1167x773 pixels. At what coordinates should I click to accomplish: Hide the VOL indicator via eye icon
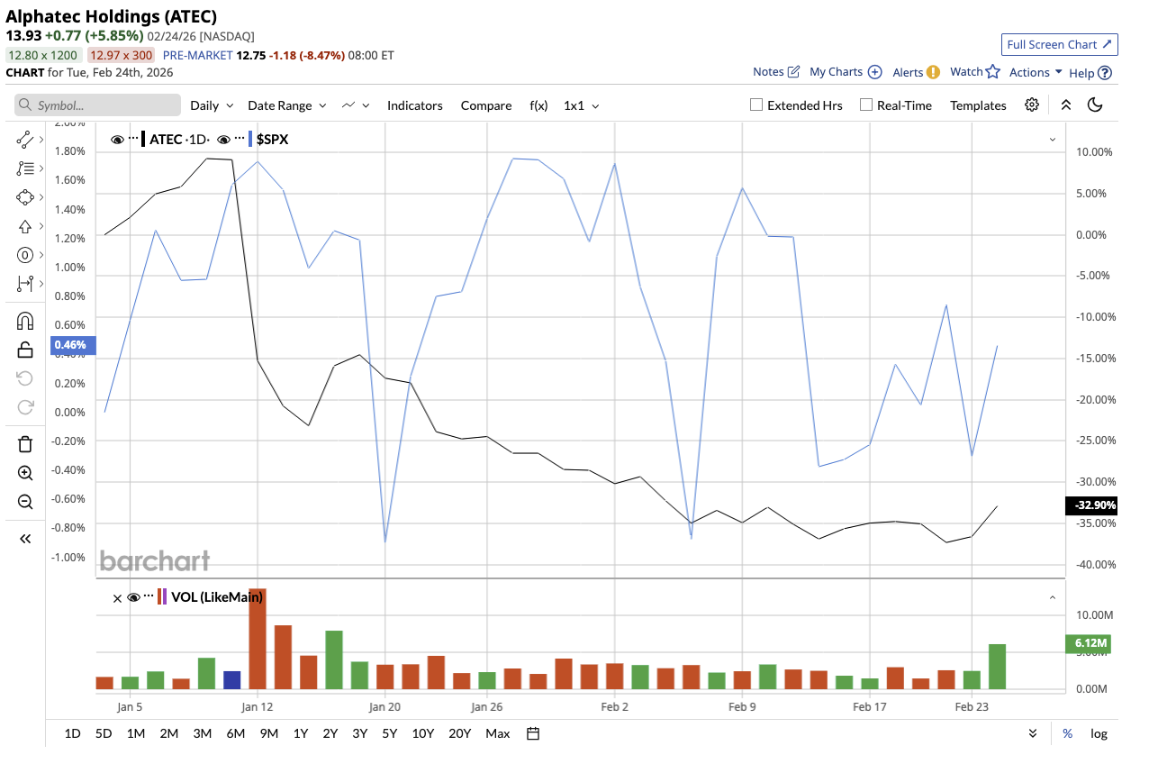(x=133, y=596)
